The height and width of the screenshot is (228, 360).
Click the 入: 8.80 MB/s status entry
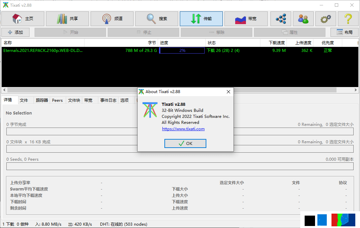click(48, 224)
